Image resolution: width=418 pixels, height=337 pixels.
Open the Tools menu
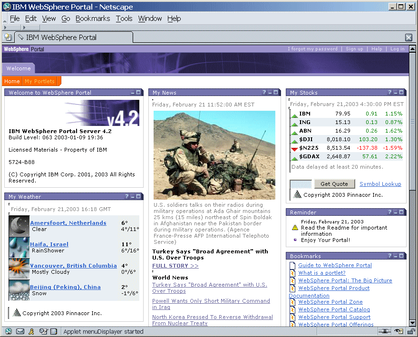(124, 19)
